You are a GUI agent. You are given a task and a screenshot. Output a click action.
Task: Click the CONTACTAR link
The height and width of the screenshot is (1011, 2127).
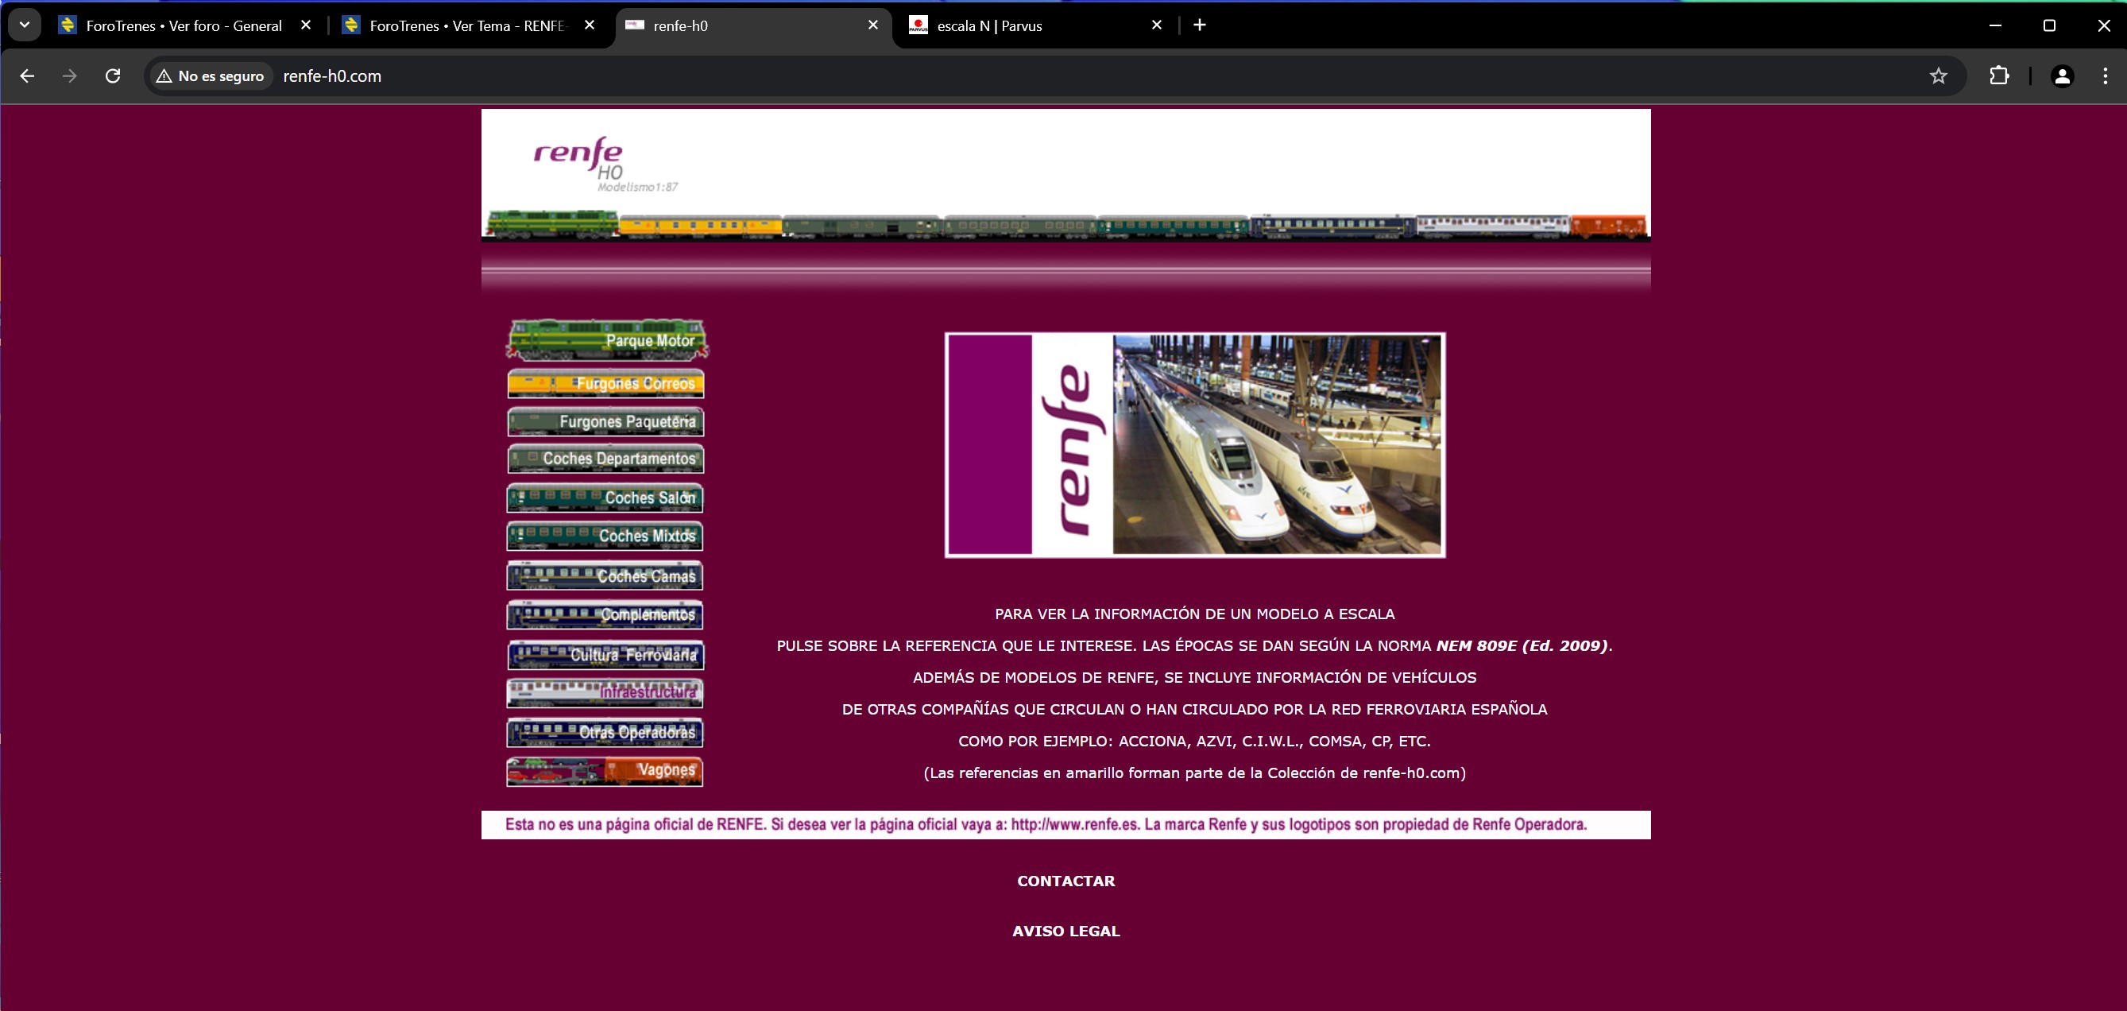[1066, 881]
